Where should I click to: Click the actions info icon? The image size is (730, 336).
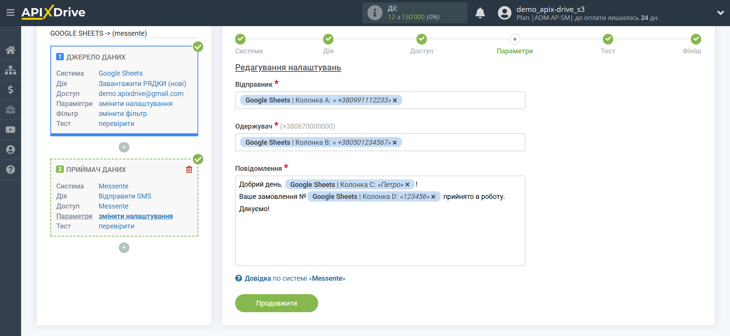click(x=375, y=13)
